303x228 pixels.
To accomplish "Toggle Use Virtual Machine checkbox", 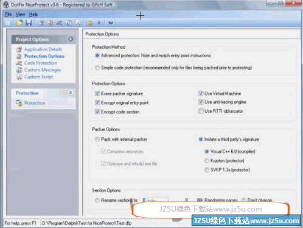I will (201, 93).
